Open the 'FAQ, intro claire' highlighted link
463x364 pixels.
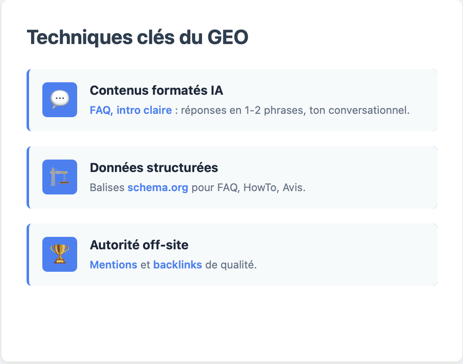point(131,111)
